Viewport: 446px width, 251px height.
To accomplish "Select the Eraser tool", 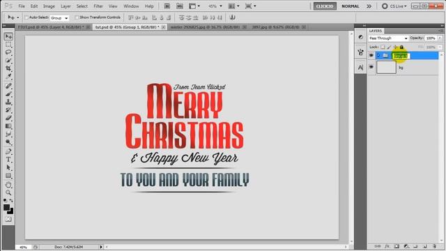I will [x=8, y=118].
